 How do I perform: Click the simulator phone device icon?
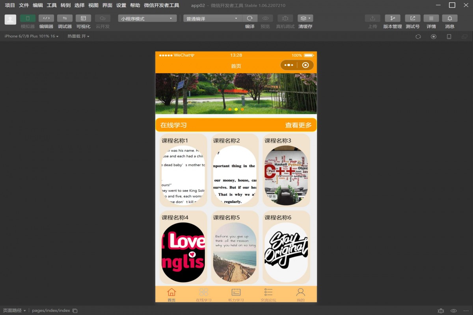449,37
